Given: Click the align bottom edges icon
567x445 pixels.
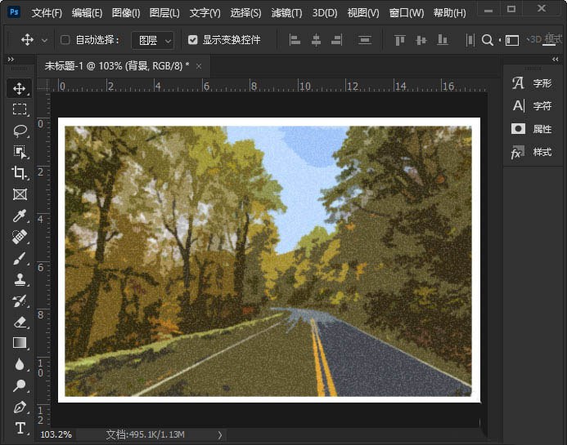Looking at the screenshot, I should (x=443, y=40).
